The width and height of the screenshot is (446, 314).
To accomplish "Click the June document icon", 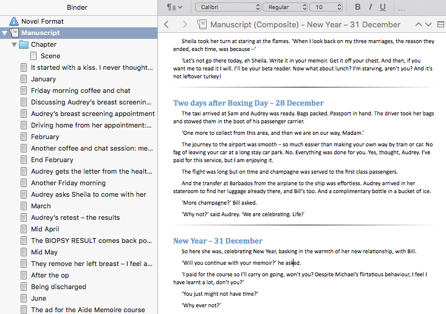I will [x=24, y=298].
